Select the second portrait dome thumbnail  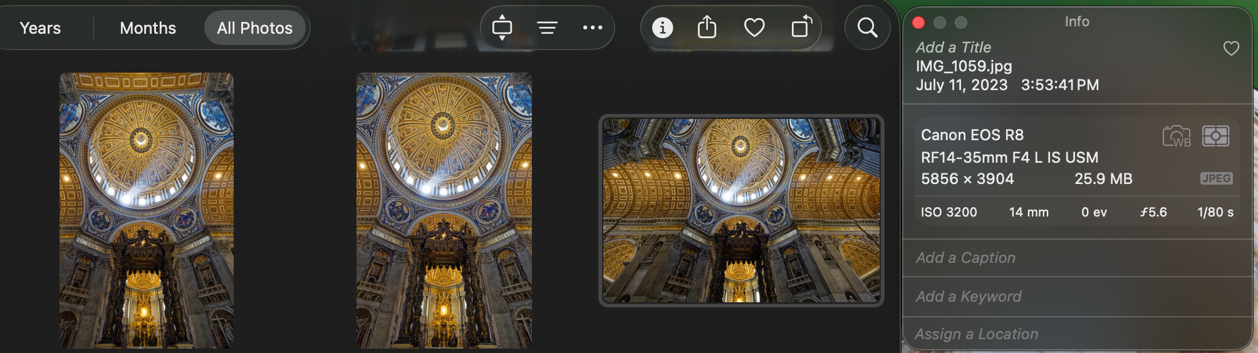pos(444,210)
